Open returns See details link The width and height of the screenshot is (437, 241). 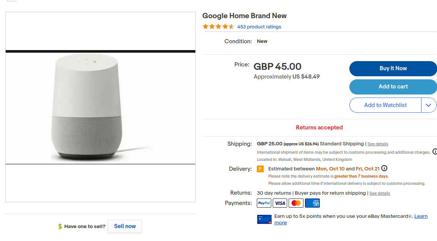point(380,193)
